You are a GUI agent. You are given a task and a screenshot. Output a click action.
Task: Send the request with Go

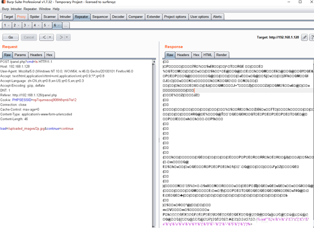[11, 37]
